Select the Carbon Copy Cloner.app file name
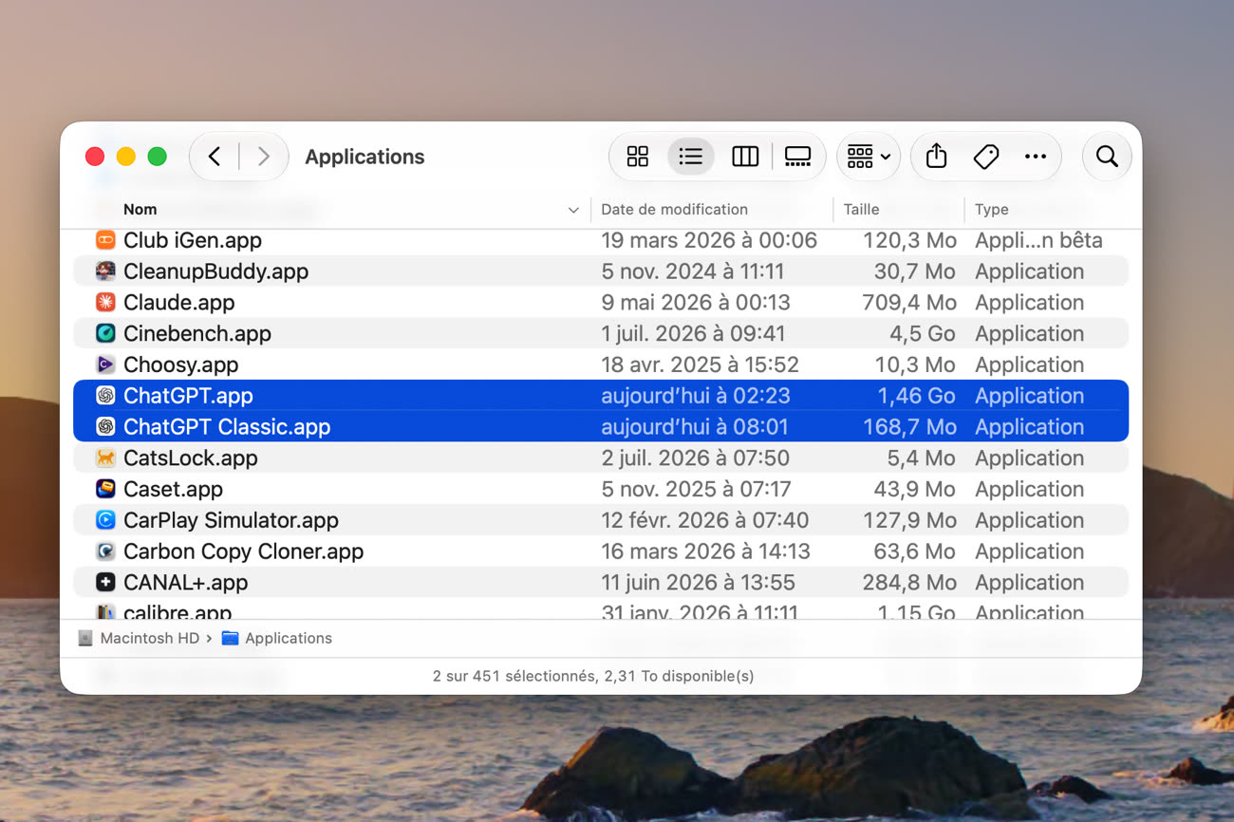 click(x=244, y=551)
